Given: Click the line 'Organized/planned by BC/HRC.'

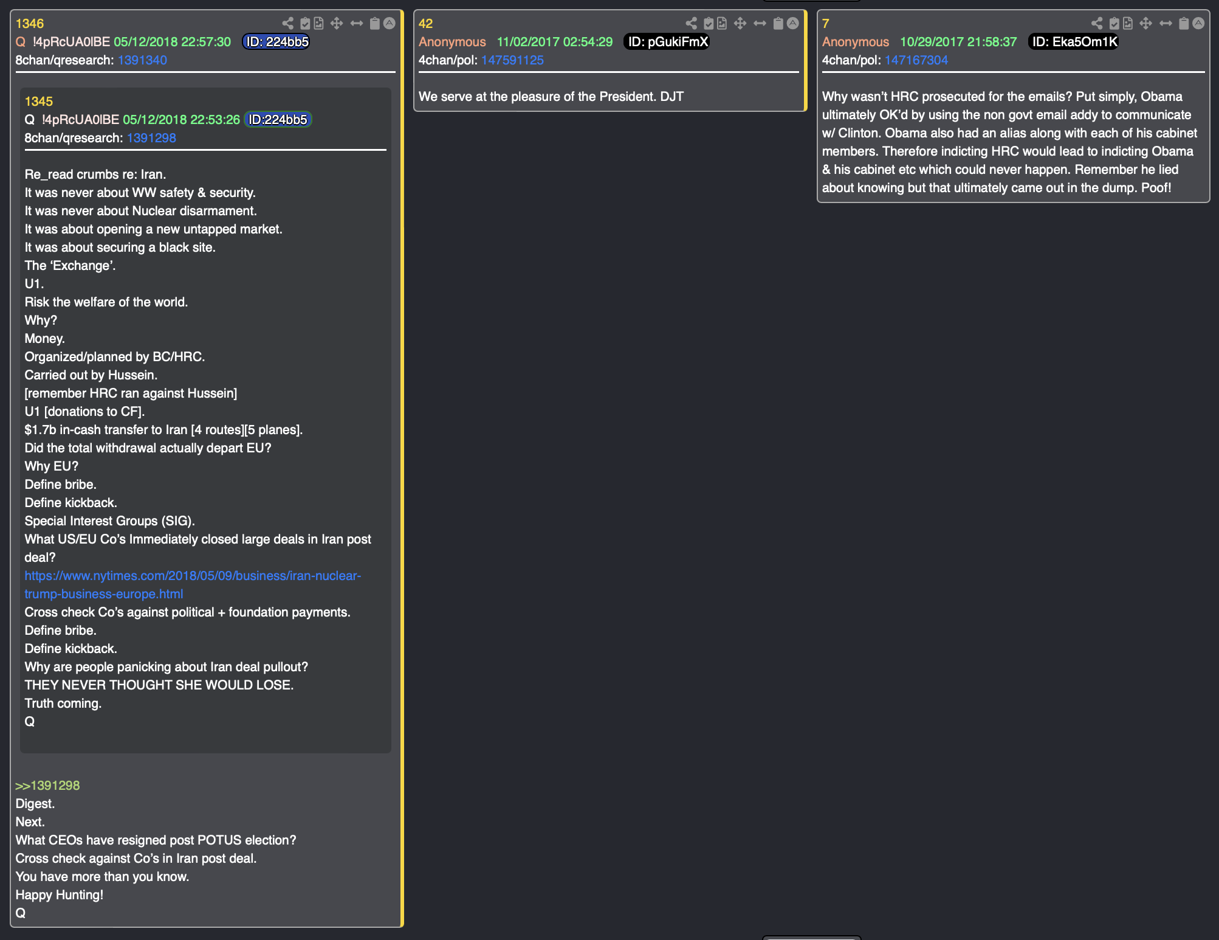Looking at the screenshot, I should 115,357.
